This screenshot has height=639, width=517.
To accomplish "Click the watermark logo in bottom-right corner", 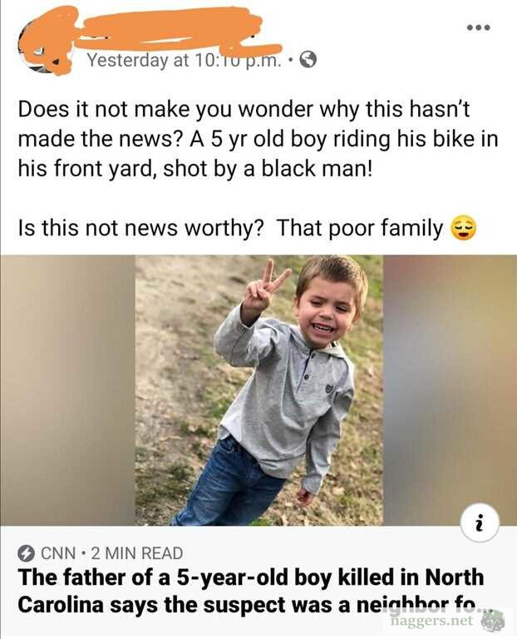I will 494,621.
